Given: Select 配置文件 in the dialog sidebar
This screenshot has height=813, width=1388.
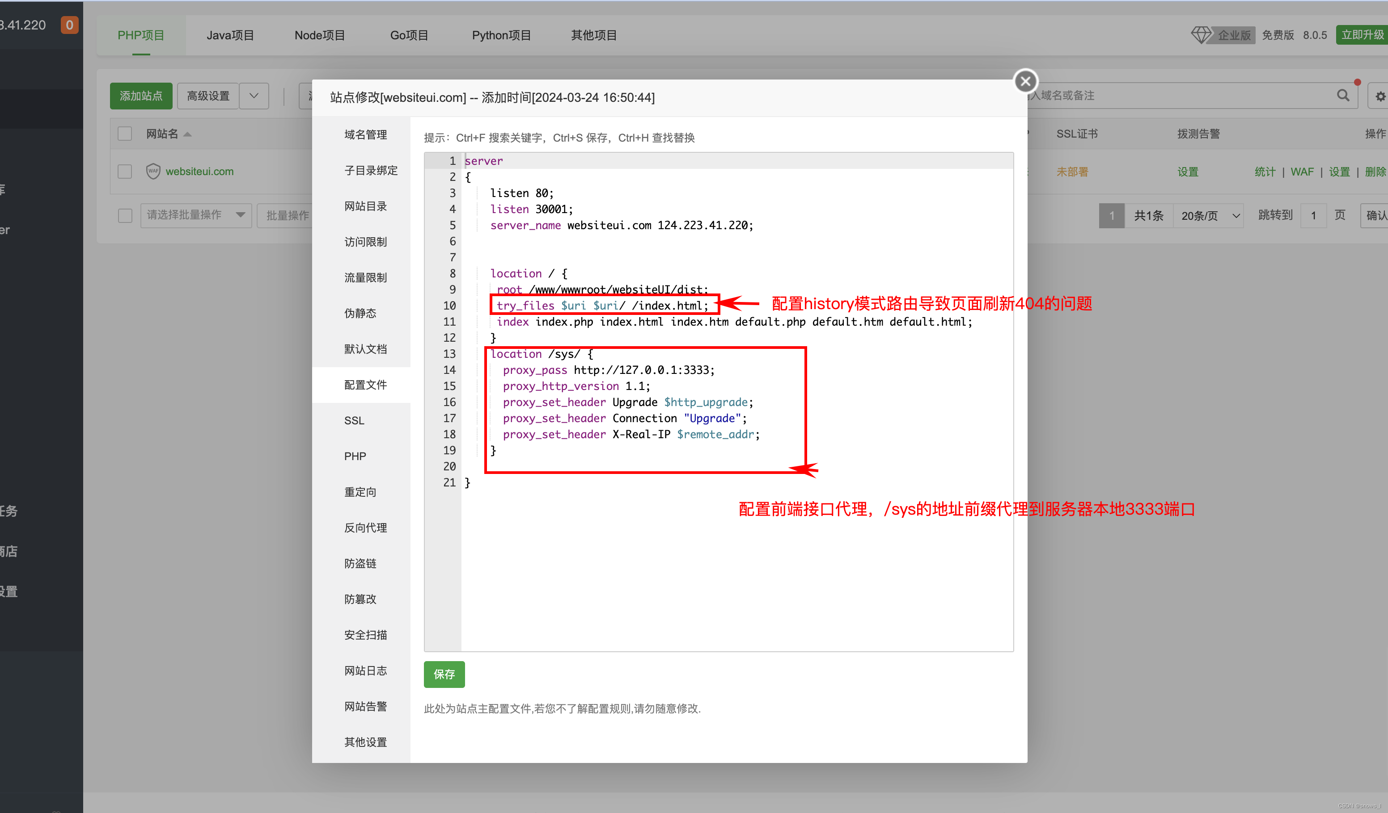Looking at the screenshot, I should pyautogui.click(x=361, y=385).
